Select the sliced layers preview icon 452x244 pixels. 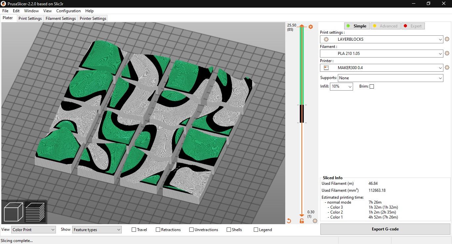pos(35,212)
